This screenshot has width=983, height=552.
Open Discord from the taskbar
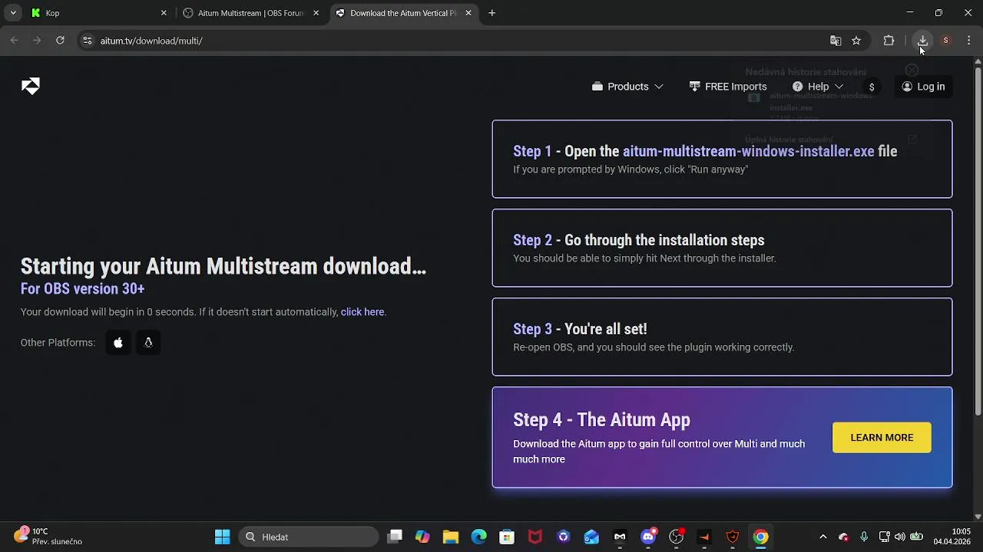click(x=648, y=537)
